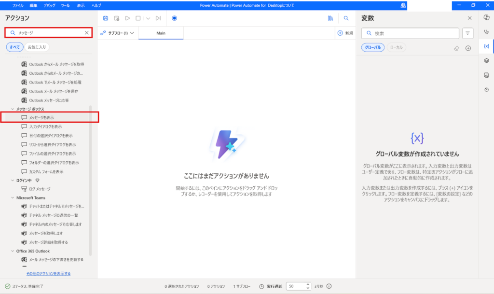Click the Run next action icon

(x=158, y=18)
